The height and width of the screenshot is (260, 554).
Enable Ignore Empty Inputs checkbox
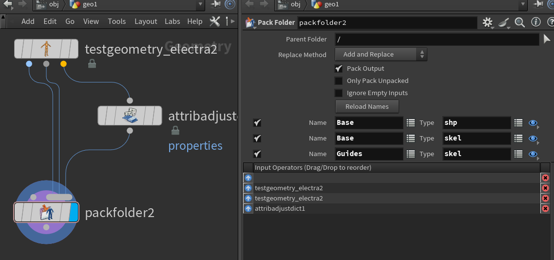click(339, 93)
